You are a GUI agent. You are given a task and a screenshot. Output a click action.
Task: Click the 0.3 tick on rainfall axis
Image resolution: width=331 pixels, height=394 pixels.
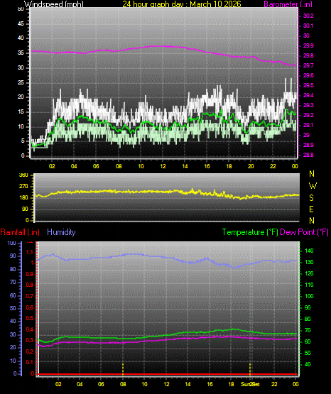[30, 341]
